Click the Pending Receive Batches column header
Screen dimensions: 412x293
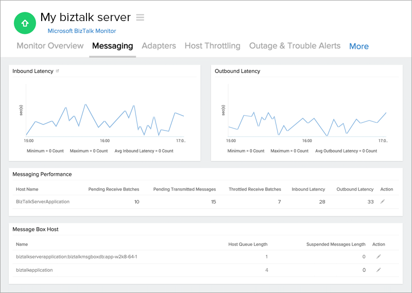113,190
